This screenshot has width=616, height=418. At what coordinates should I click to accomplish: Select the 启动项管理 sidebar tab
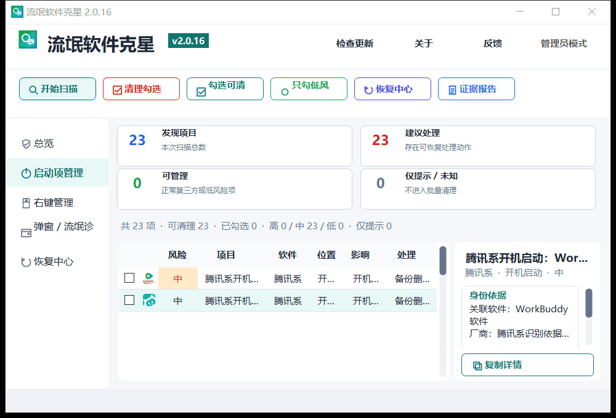[x=57, y=173]
